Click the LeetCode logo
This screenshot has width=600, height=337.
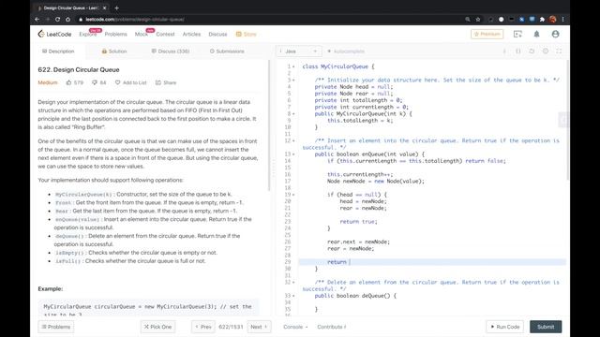coord(54,34)
